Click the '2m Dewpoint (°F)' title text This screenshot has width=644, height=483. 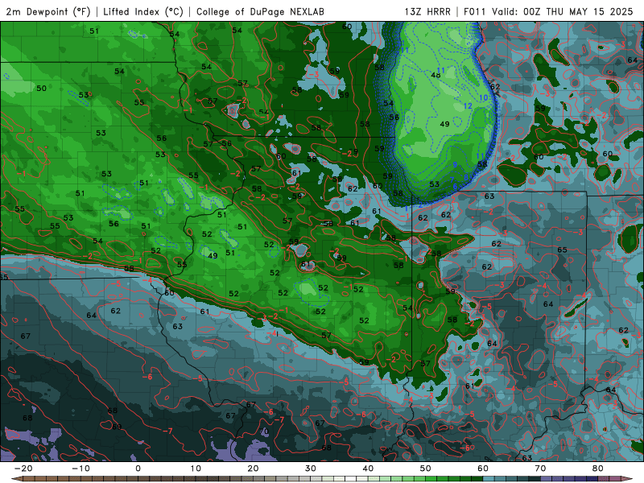(48, 11)
